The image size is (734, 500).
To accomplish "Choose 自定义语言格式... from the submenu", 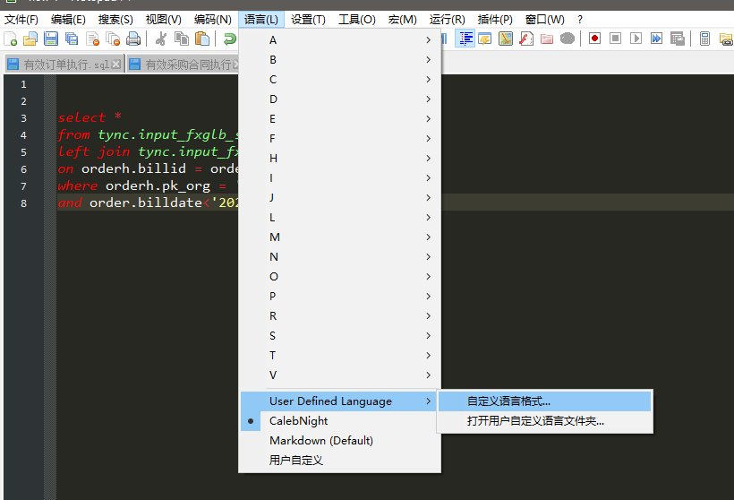I will click(545, 401).
